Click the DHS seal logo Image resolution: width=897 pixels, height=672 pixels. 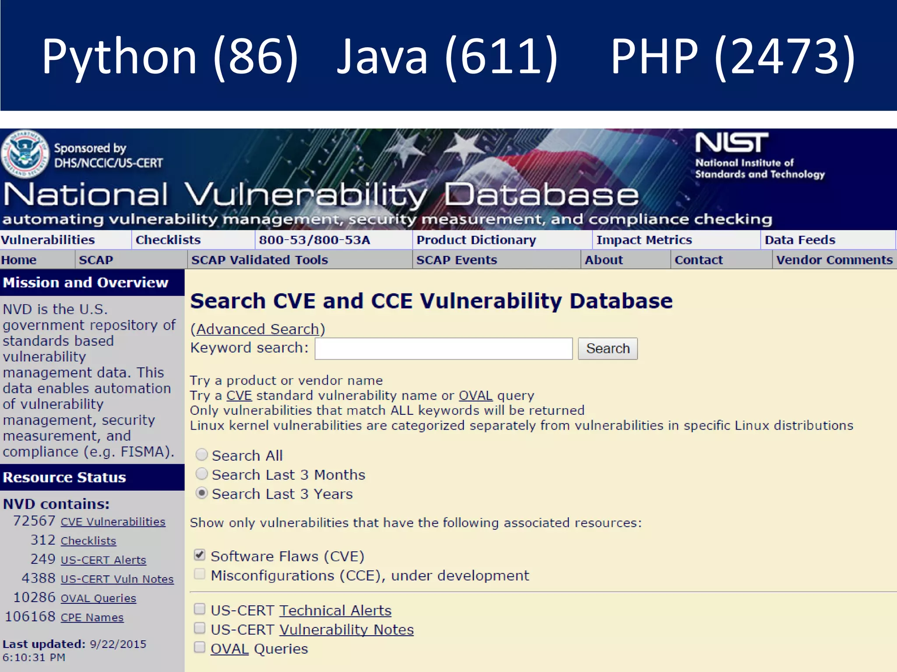(25, 154)
